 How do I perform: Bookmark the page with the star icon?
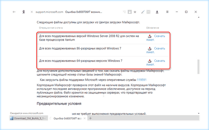coord(135,12)
